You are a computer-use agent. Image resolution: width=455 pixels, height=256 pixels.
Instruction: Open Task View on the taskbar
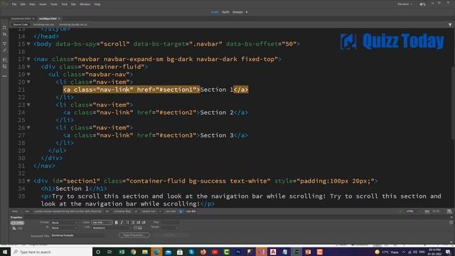[109, 252]
